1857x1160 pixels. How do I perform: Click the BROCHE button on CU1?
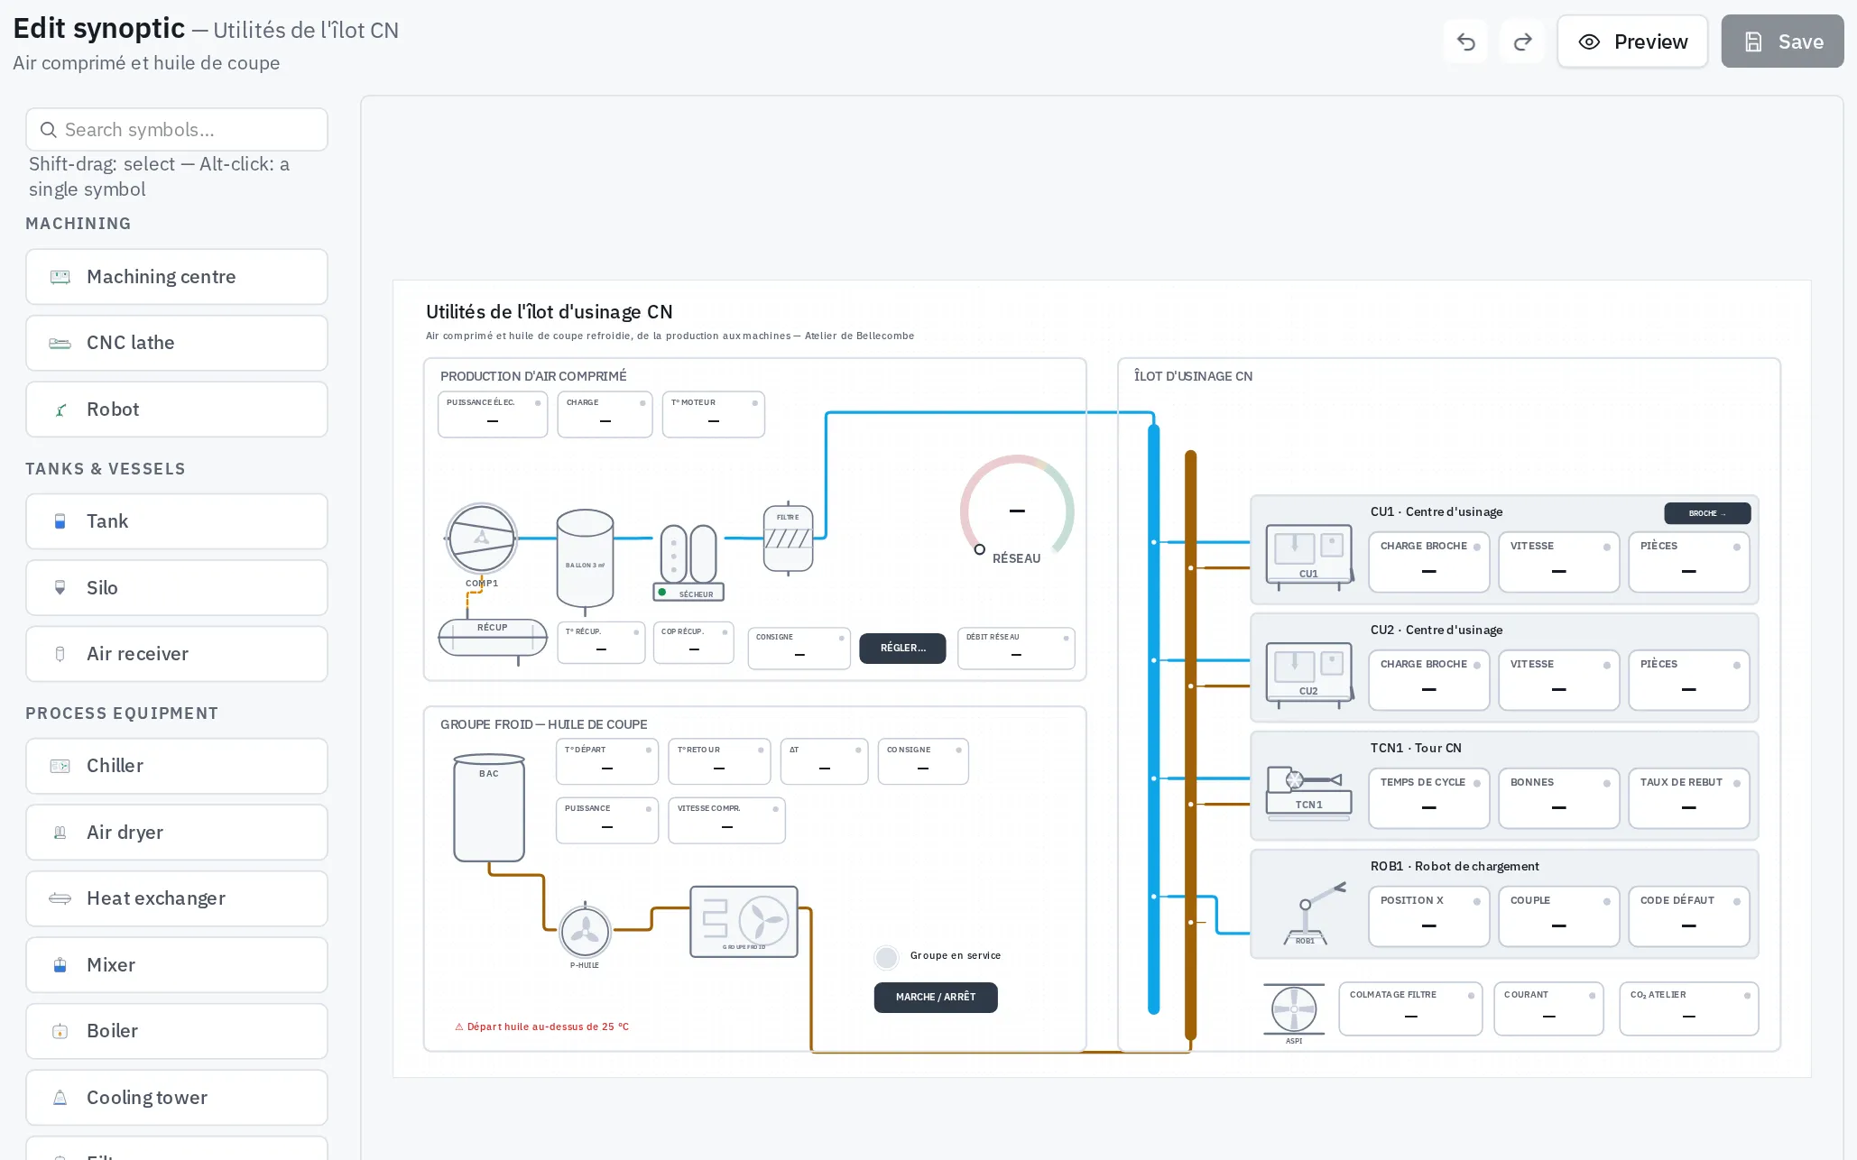(1707, 513)
